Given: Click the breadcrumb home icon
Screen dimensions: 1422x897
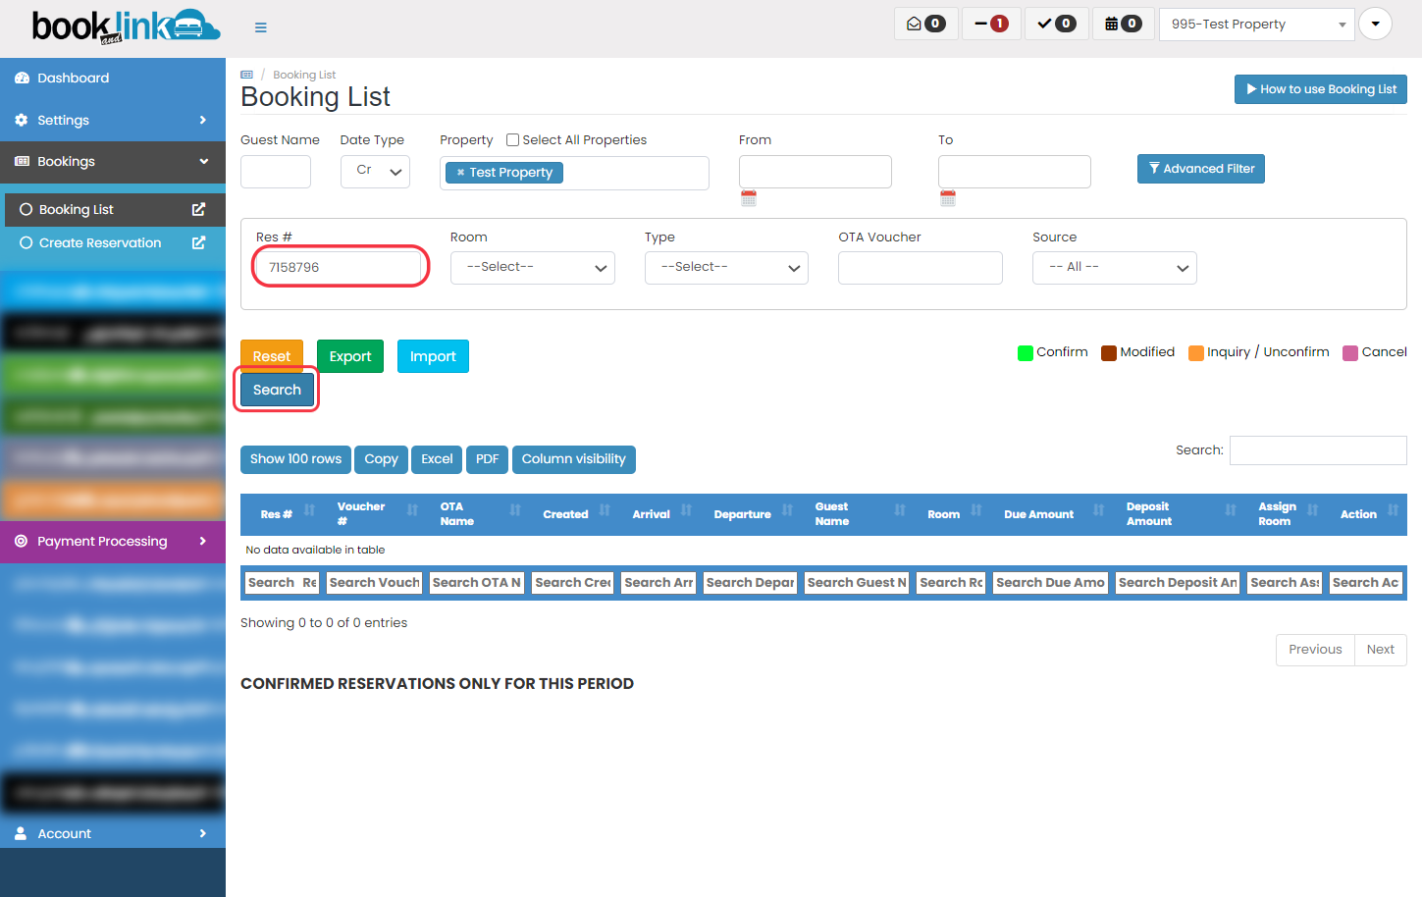Looking at the screenshot, I should tap(247, 75).
